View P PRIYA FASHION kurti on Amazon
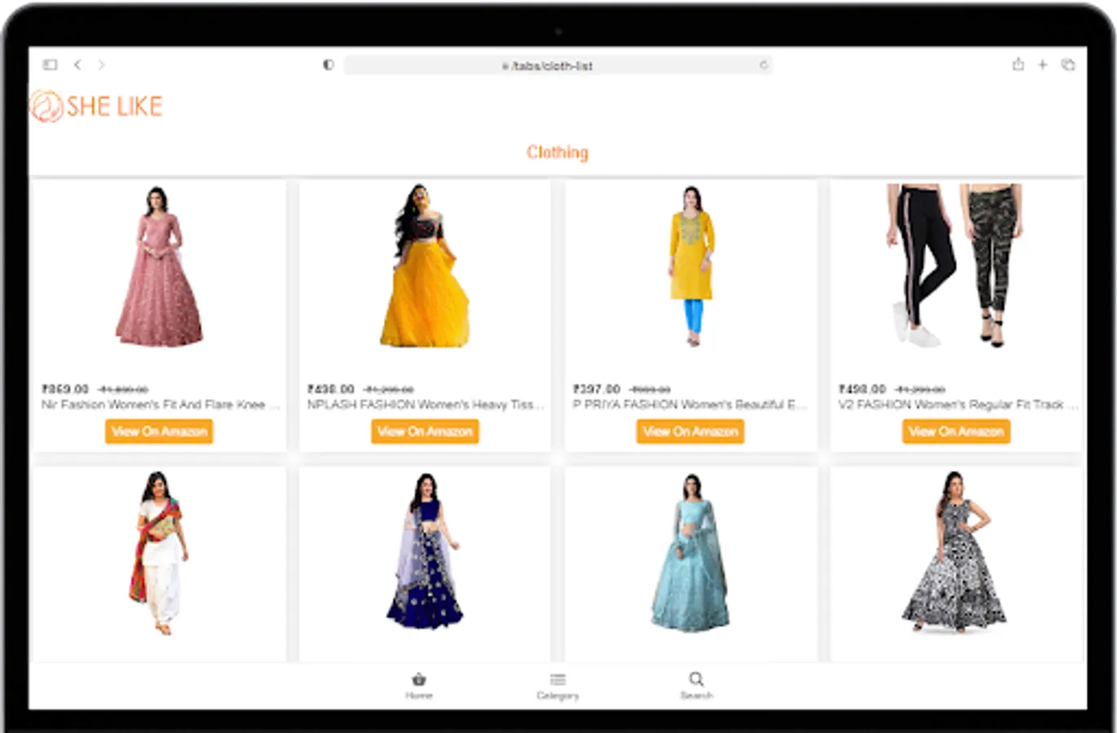The height and width of the screenshot is (733, 1117). 690,431
